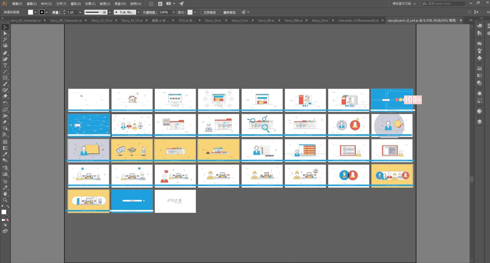
Task: Activate the Hand tool
Action: pyautogui.click(x=5, y=194)
